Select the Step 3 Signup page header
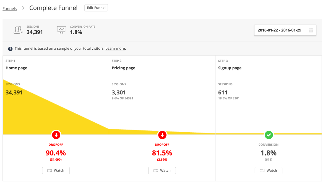 coord(230,68)
